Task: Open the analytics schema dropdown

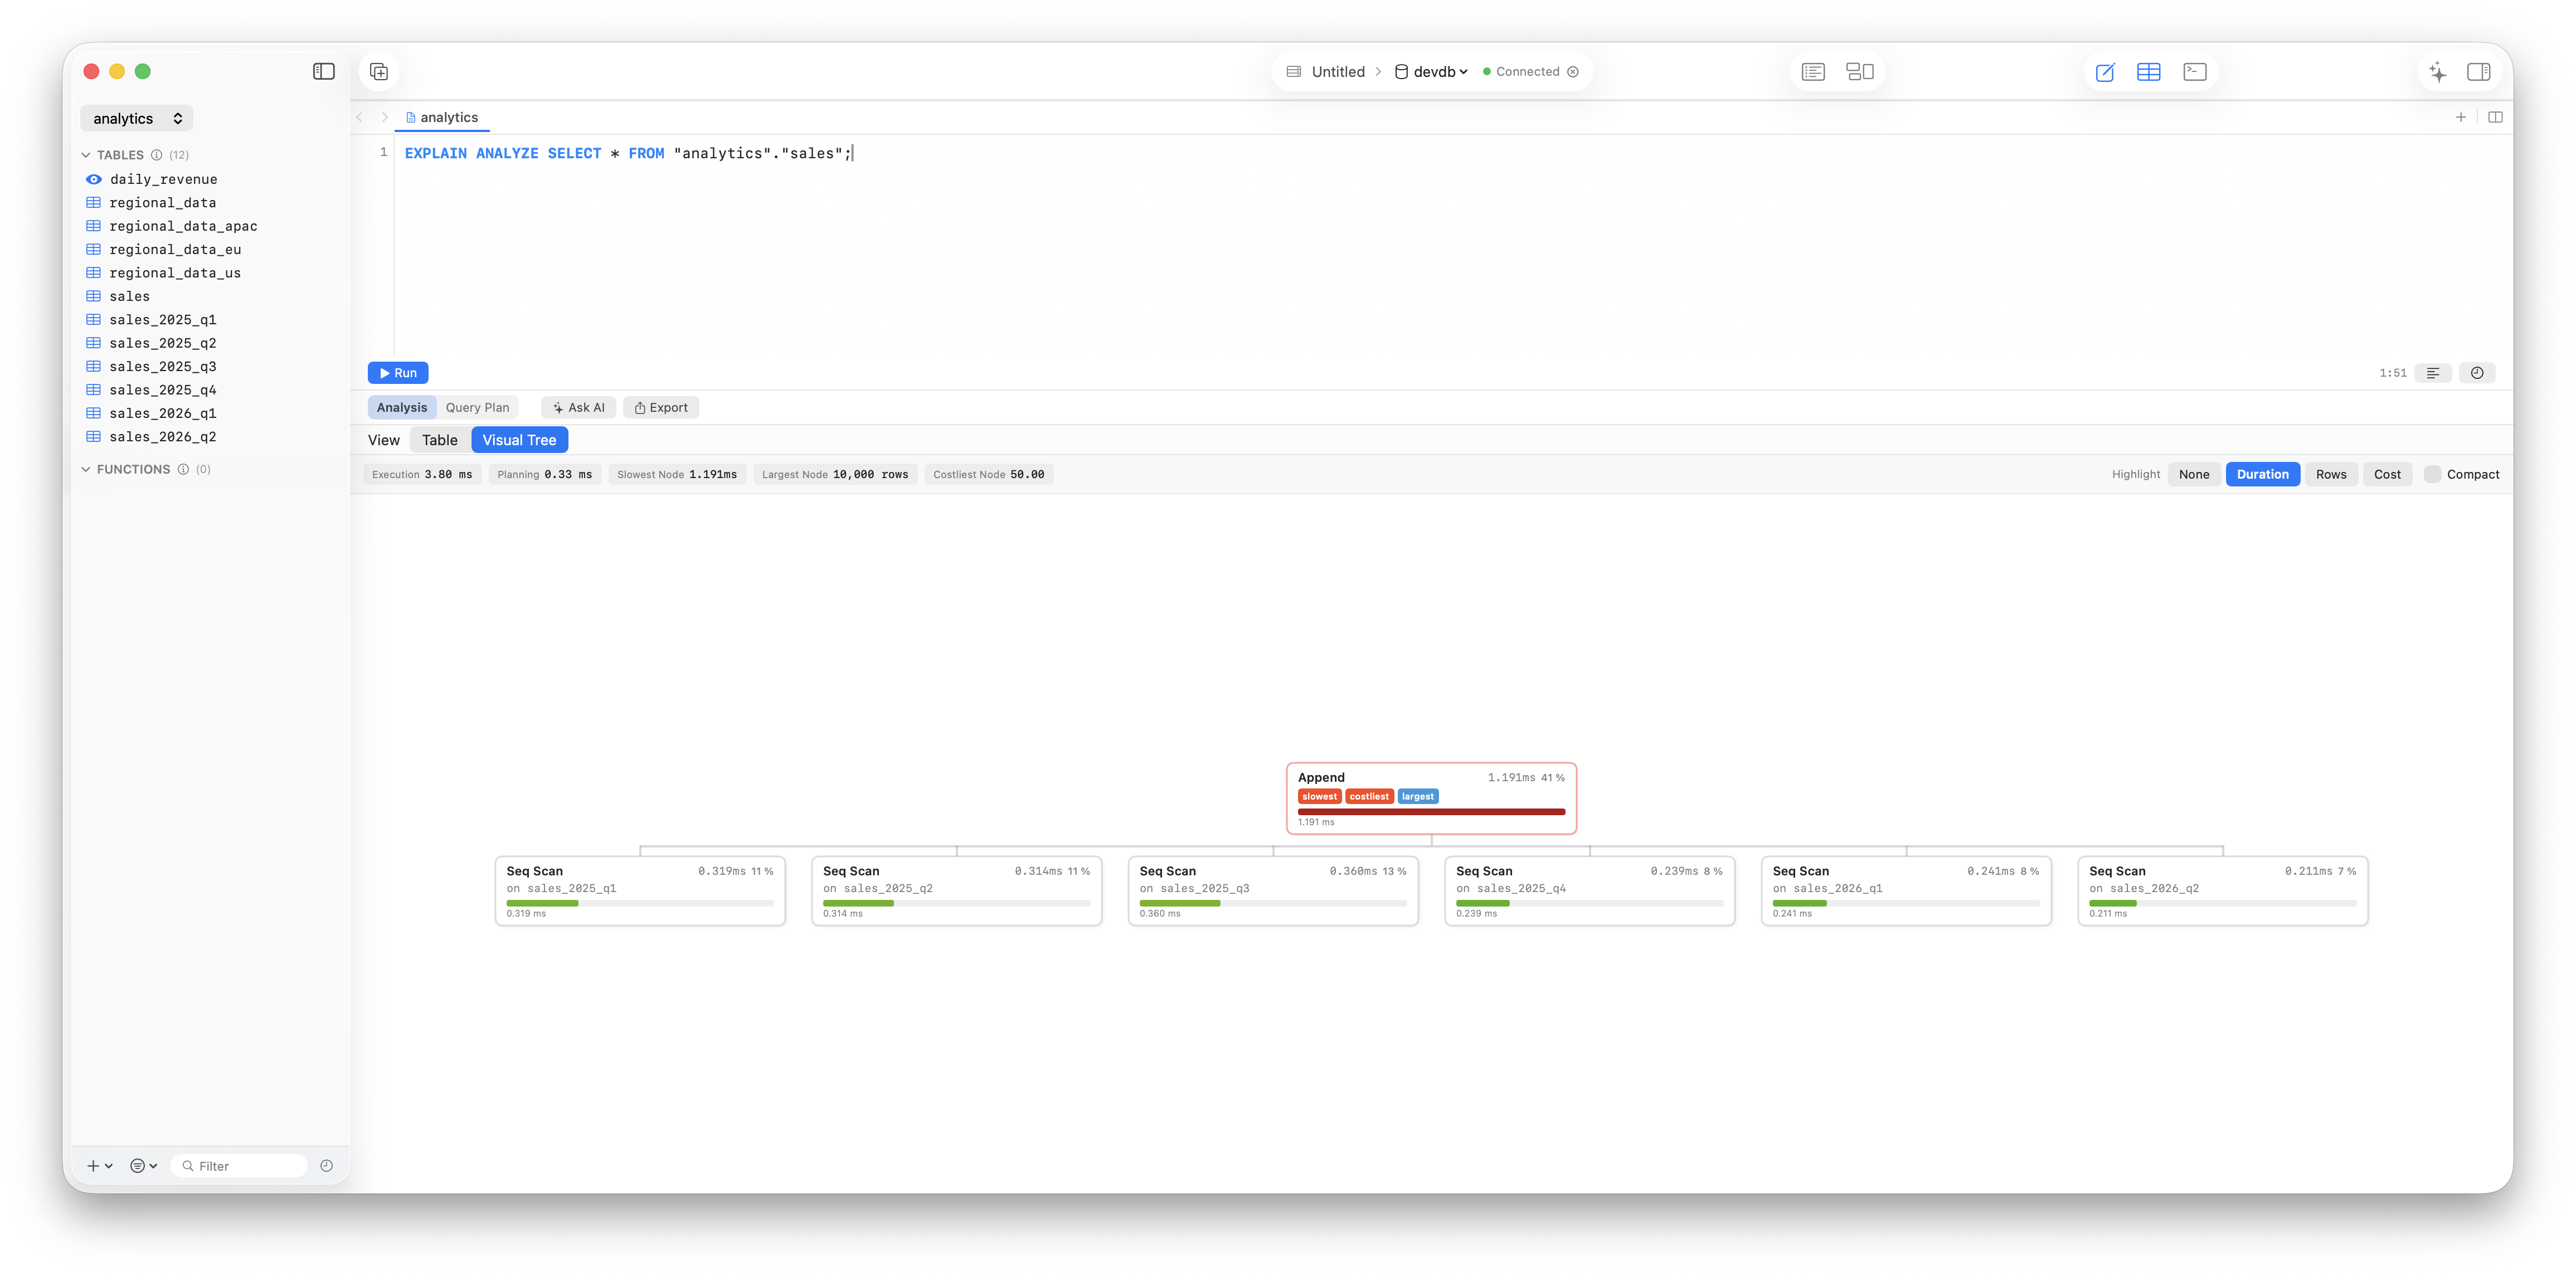Action: click(x=137, y=118)
